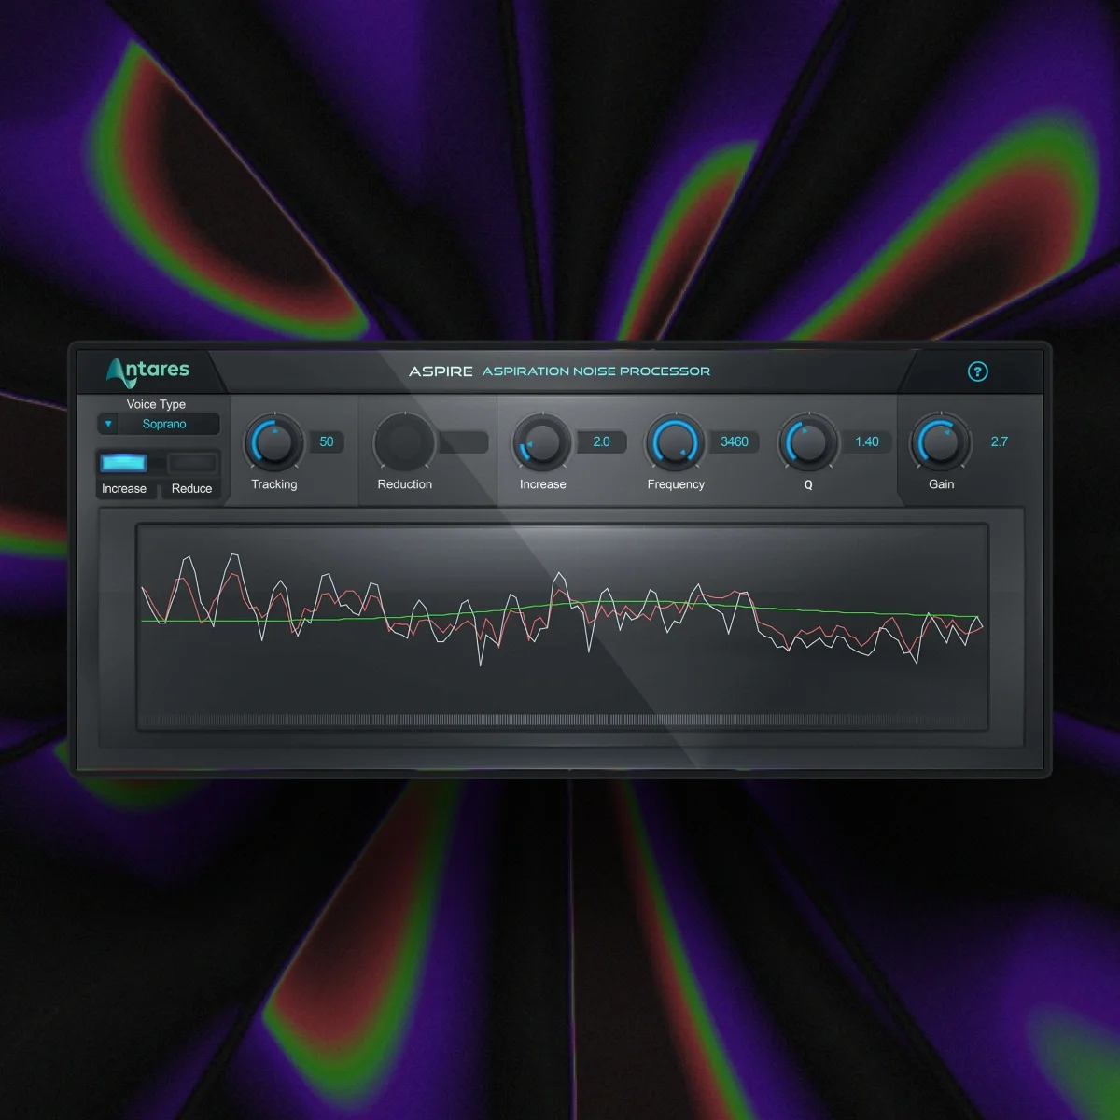This screenshot has width=1120, height=1120.
Task: Open the help question mark icon
Action: click(x=977, y=371)
